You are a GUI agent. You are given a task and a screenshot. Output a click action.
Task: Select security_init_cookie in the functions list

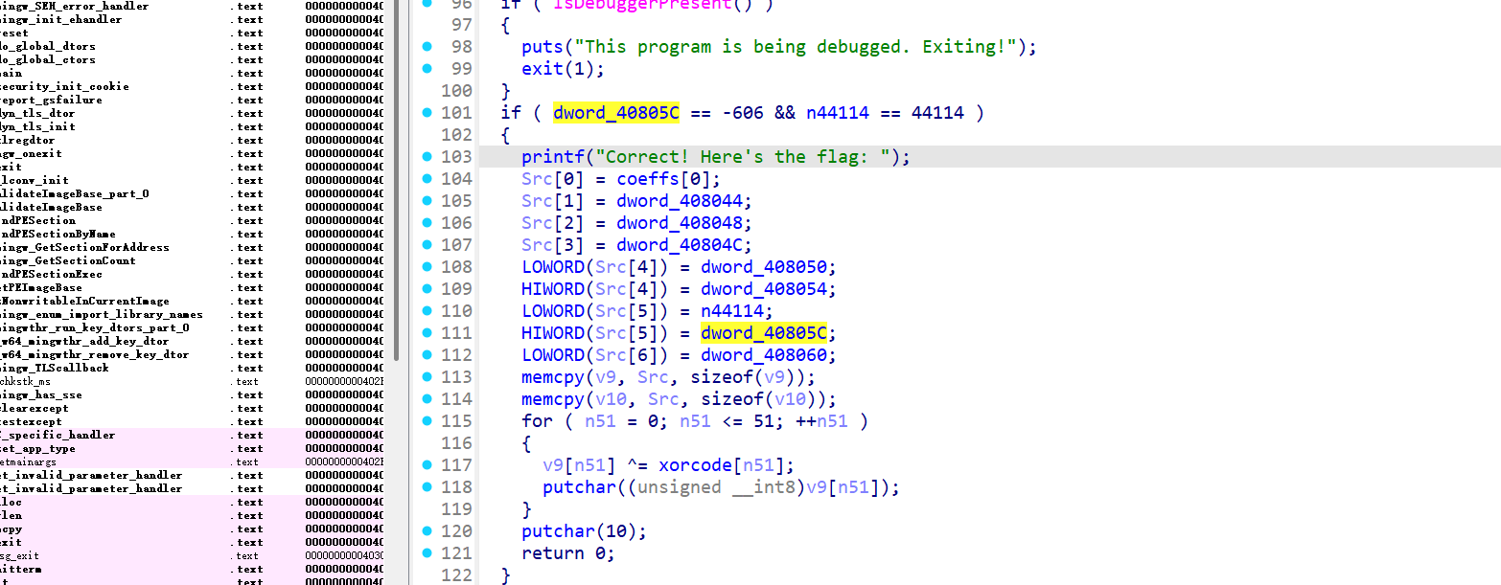point(65,86)
